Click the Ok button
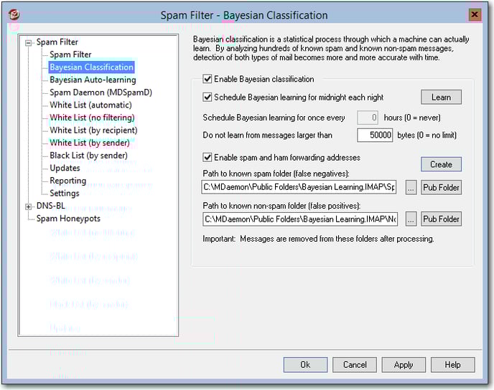The height and width of the screenshot is (390, 494). pos(305,365)
